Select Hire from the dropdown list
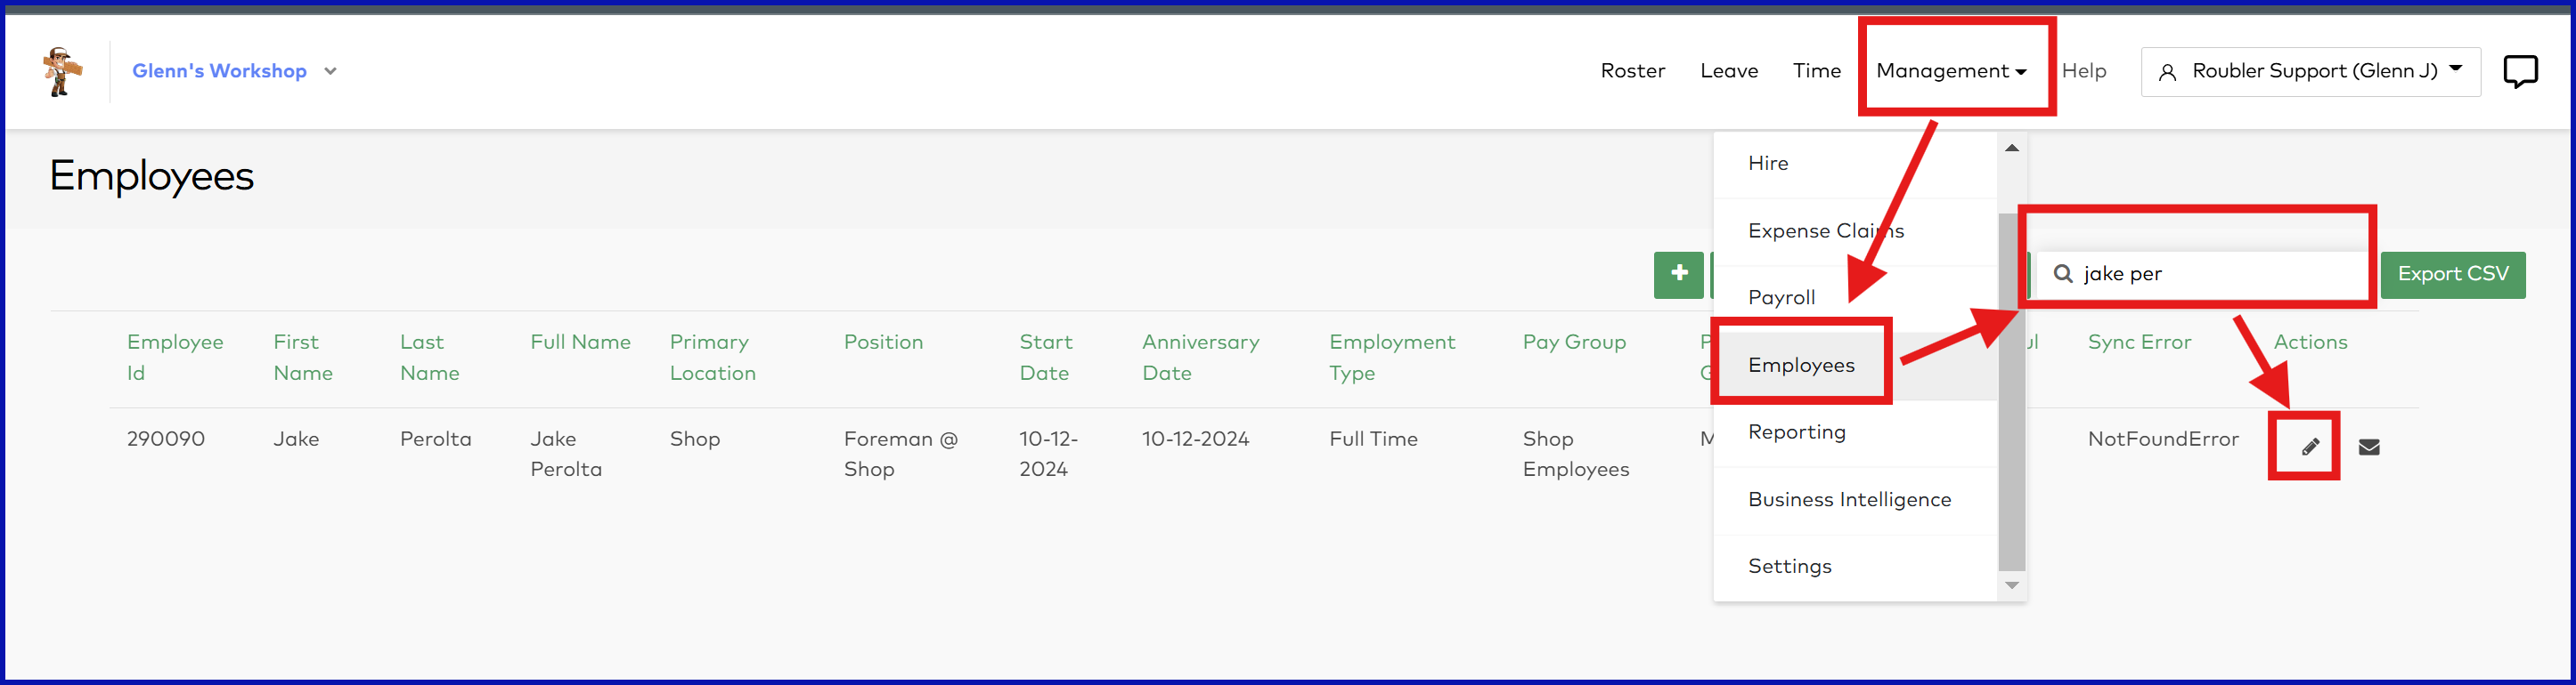The image size is (2576, 685). 1768,164
